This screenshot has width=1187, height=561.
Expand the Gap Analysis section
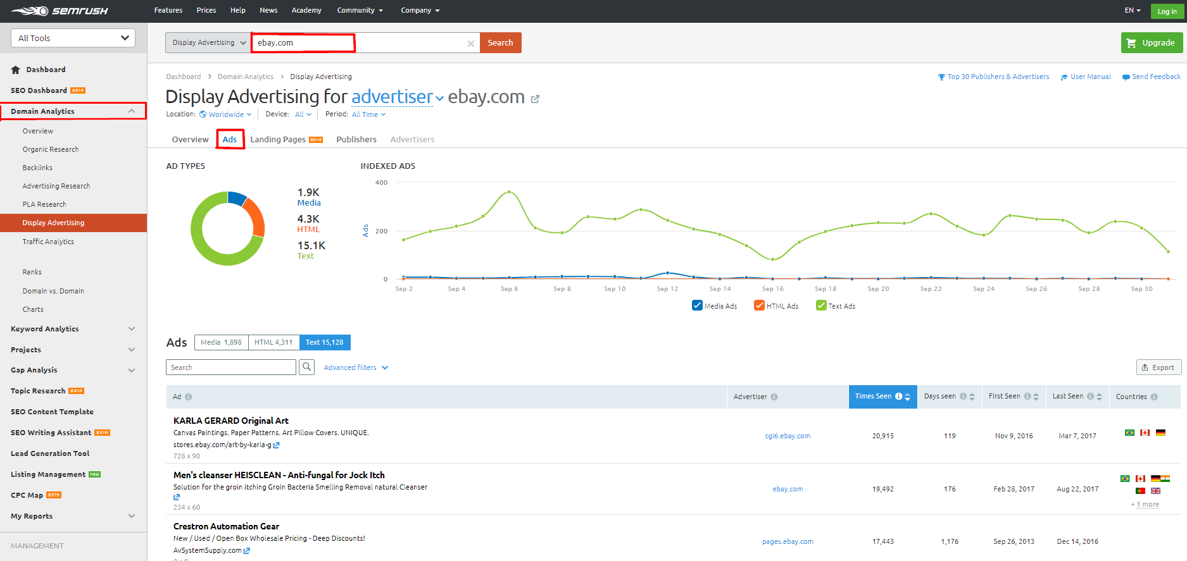pyautogui.click(x=132, y=370)
